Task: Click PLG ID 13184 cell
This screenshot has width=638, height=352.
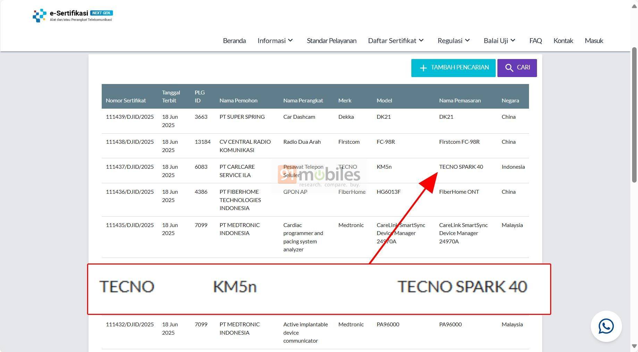Action: [203, 142]
